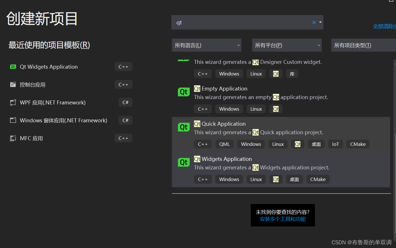Open the 所有项目类型(T) dropdown

point(363,45)
